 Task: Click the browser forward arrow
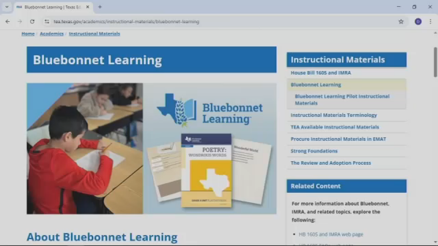pos(20,22)
